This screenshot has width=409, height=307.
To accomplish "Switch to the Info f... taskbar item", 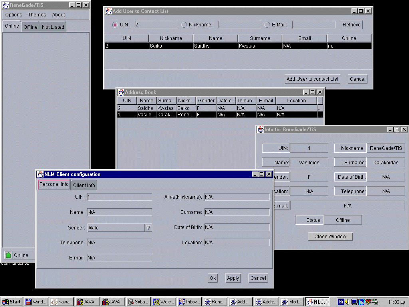I will (x=291, y=302).
